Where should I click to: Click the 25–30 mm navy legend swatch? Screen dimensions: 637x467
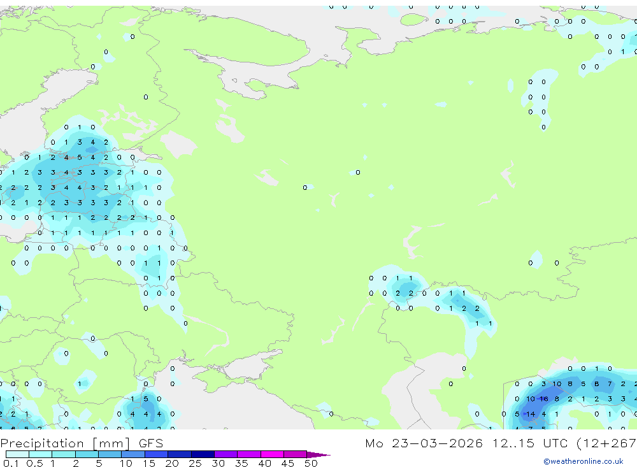click(x=203, y=454)
